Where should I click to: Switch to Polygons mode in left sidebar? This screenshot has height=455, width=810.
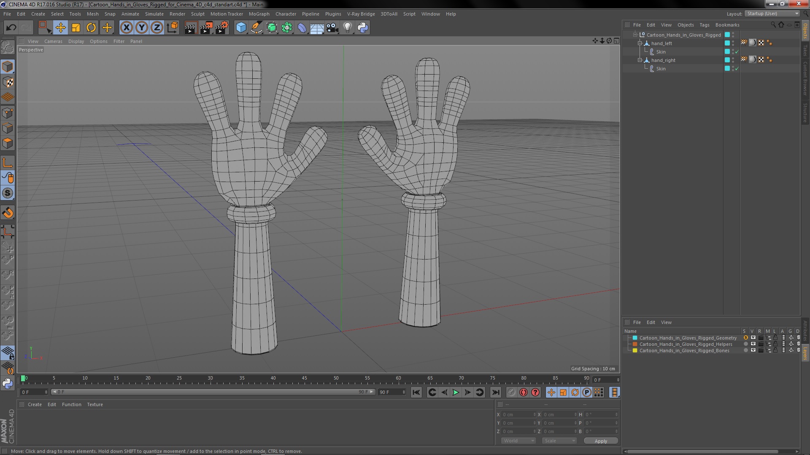click(8, 143)
